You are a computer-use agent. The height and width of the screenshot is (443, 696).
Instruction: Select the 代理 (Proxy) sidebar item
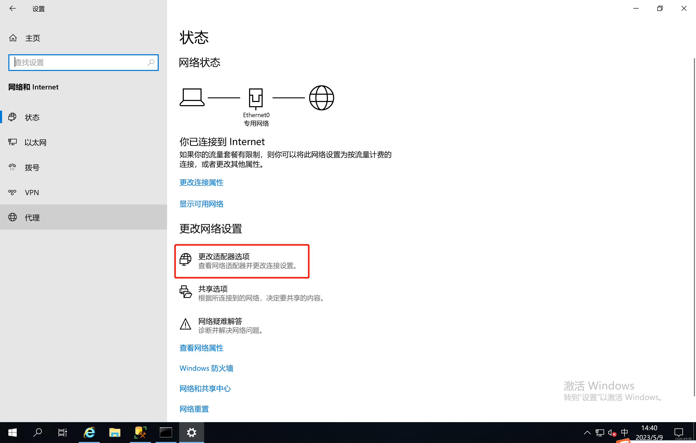pos(32,218)
